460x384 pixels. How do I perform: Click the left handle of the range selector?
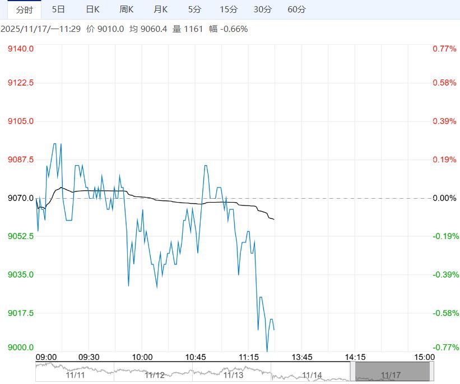(x=353, y=372)
